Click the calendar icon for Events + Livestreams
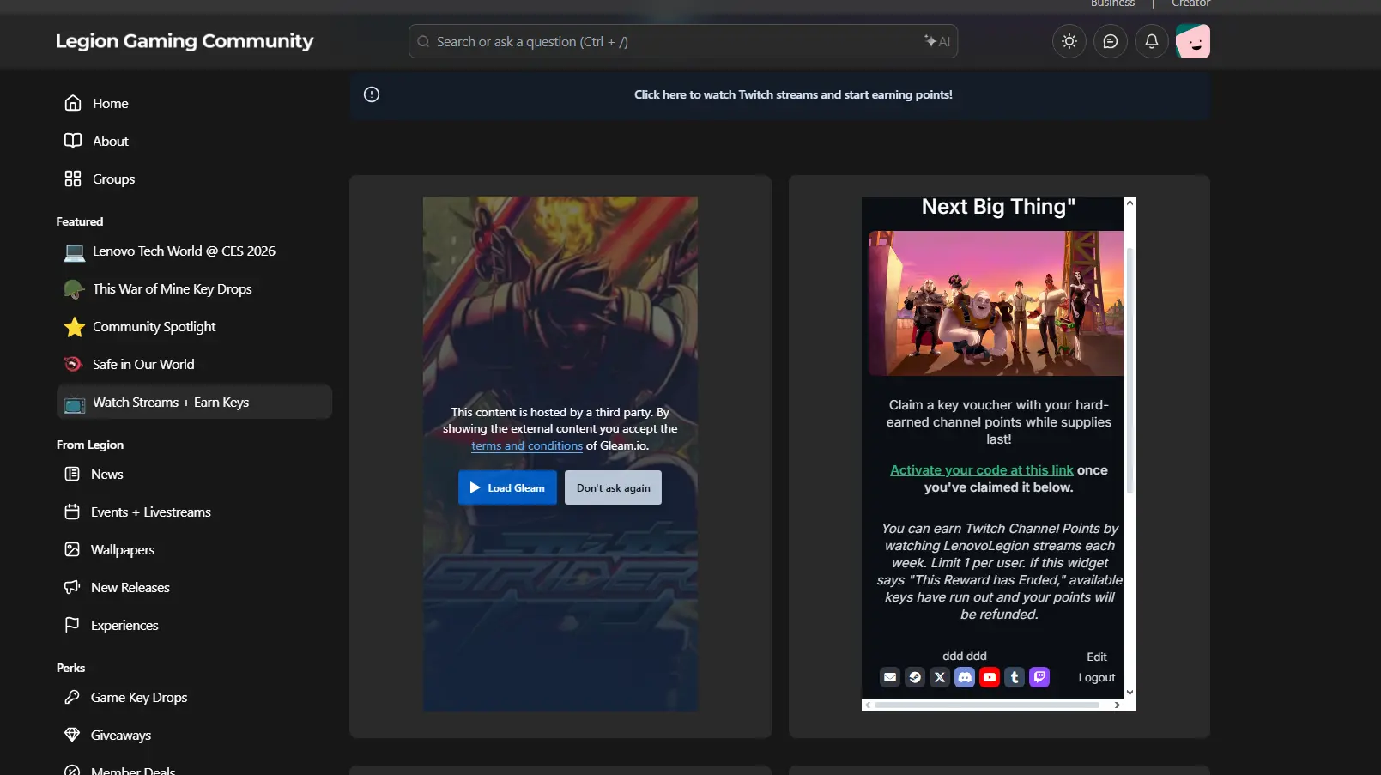Viewport: 1381px width, 775px height. (72, 512)
